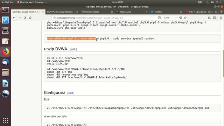Launch System Monitor from the dock
224x126 pixels.
pyautogui.click(x=5, y=20)
